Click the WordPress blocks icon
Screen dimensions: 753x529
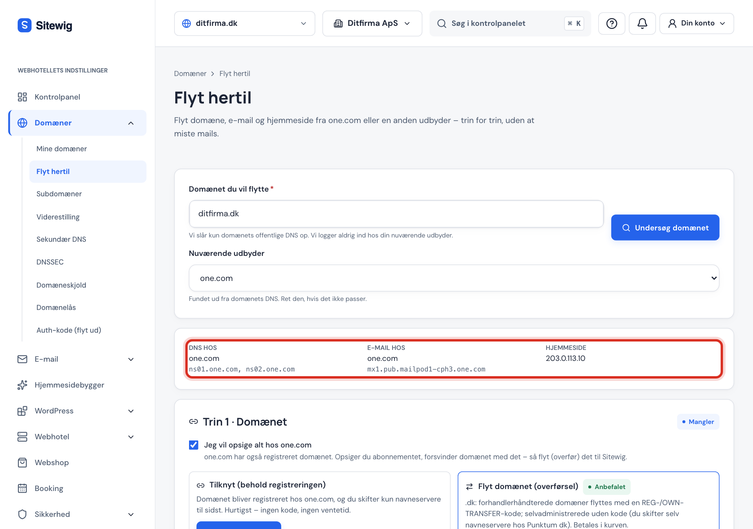pyautogui.click(x=22, y=411)
